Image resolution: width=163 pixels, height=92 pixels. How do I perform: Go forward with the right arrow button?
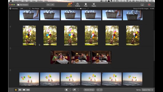pyautogui.click(x=52, y=5)
